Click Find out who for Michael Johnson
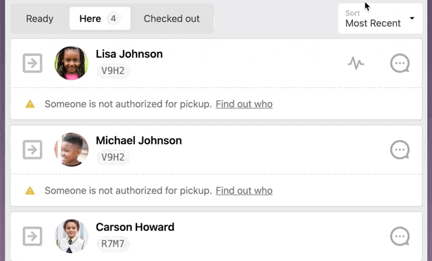This screenshot has height=261, width=432. [244, 190]
